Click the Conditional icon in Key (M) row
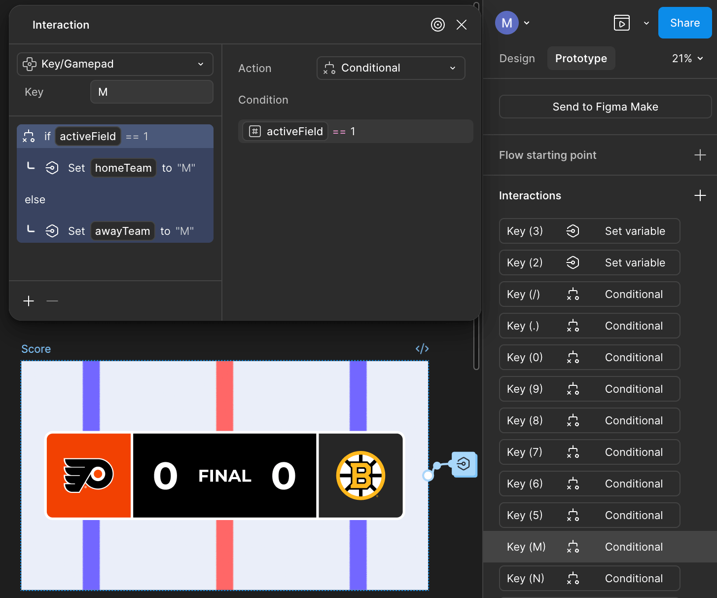This screenshot has height=598, width=717. pos(573,547)
